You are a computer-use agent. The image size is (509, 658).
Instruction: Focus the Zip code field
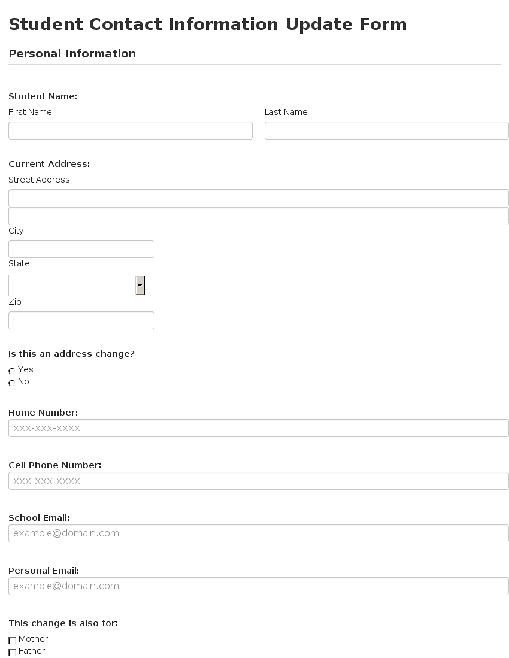coord(81,320)
